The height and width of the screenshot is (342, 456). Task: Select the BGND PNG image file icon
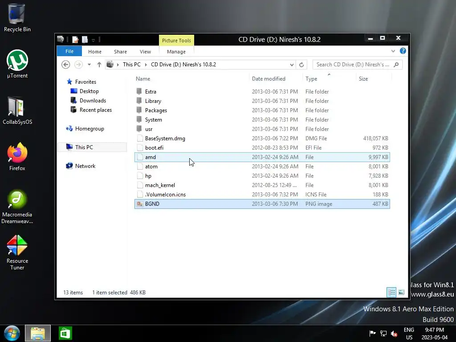140,204
